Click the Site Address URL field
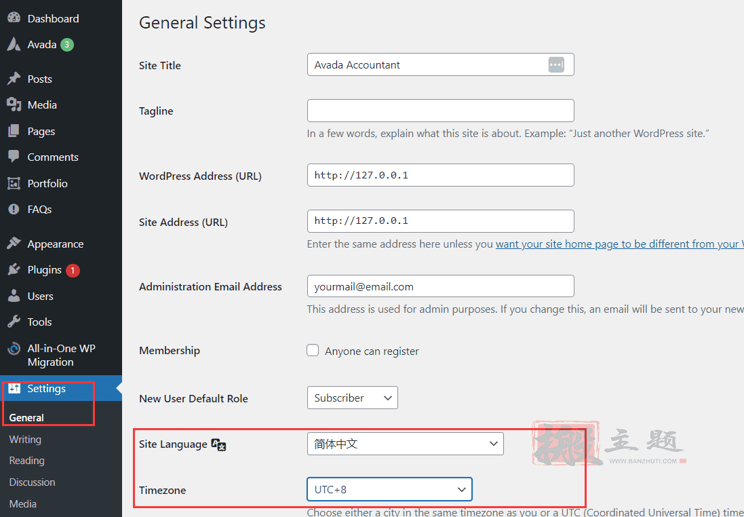 [440, 221]
